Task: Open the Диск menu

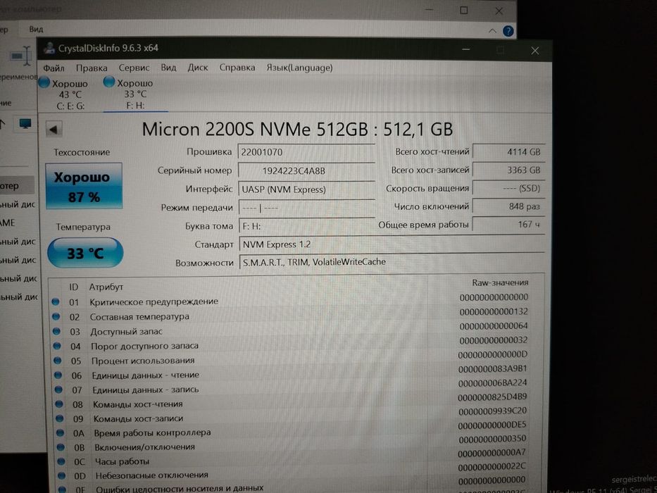Action: point(198,68)
